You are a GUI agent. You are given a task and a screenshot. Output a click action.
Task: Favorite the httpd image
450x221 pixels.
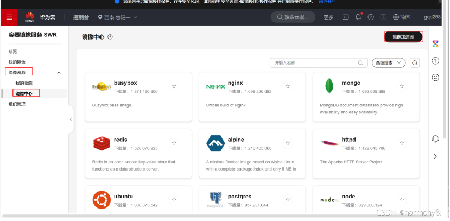[x=402, y=143]
